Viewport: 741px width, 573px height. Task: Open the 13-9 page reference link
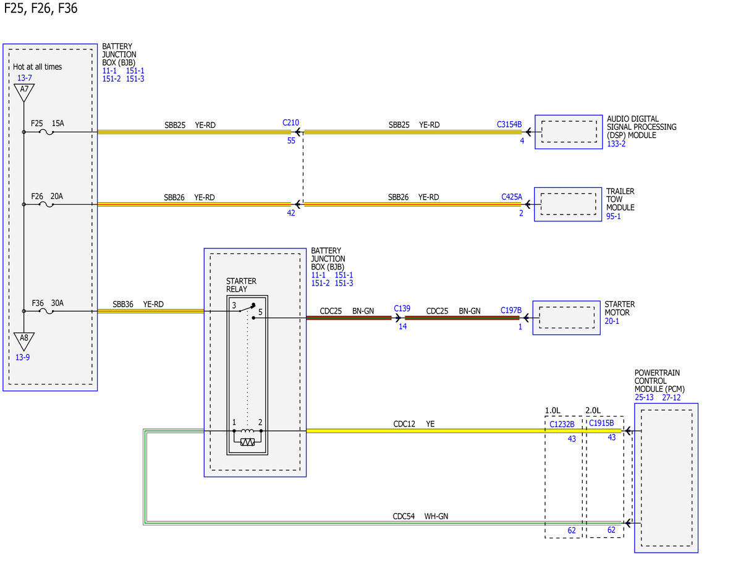point(23,357)
